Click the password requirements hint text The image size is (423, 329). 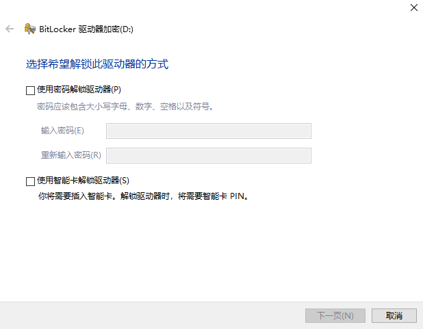[125, 107]
